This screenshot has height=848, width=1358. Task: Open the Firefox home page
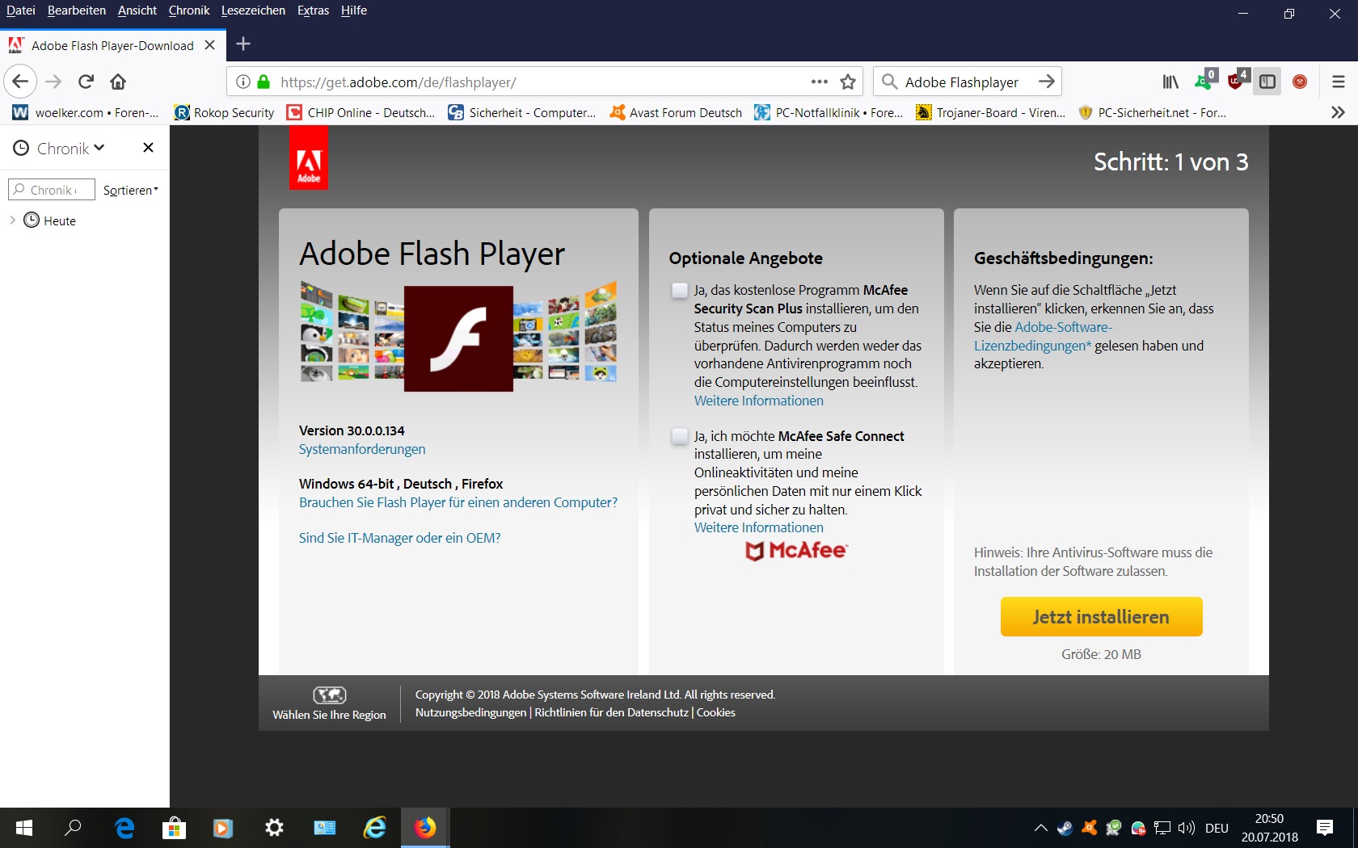pyautogui.click(x=118, y=82)
